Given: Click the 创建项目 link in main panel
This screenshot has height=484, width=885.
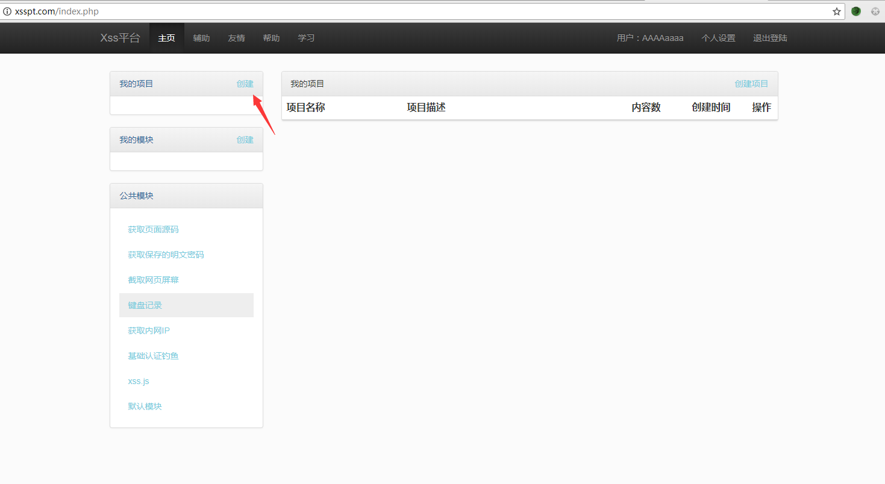Looking at the screenshot, I should (751, 84).
